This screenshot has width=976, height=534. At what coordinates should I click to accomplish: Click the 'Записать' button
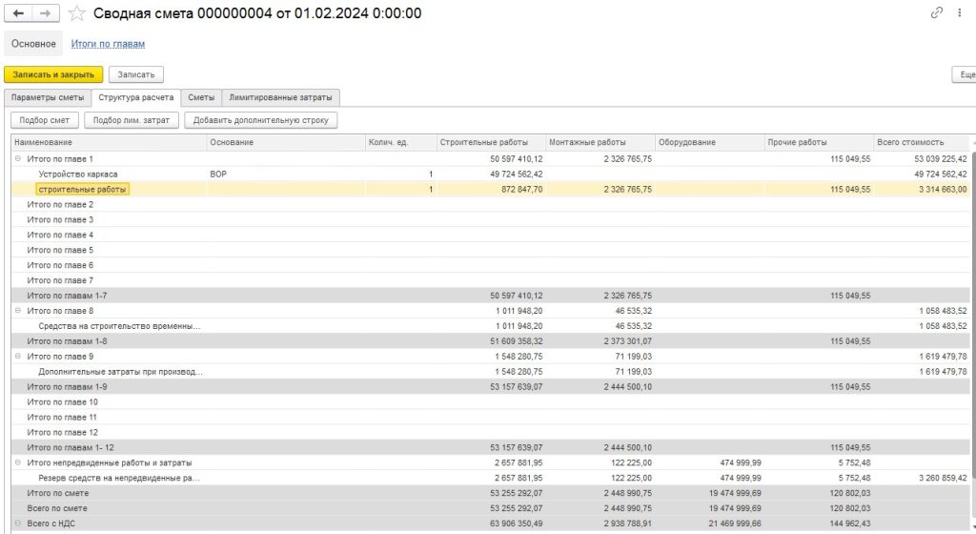(x=136, y=74)
